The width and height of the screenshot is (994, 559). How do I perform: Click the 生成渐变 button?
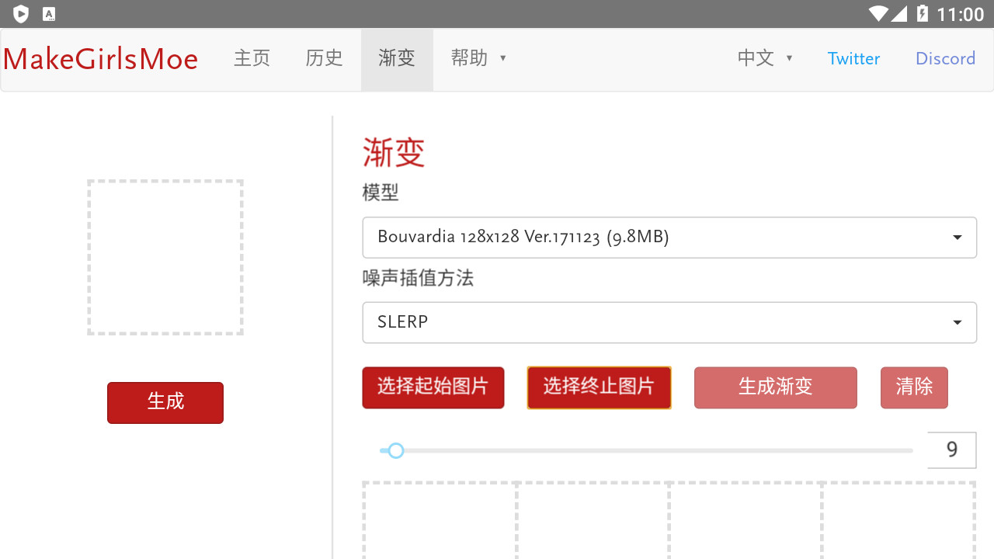pos(775,387)
